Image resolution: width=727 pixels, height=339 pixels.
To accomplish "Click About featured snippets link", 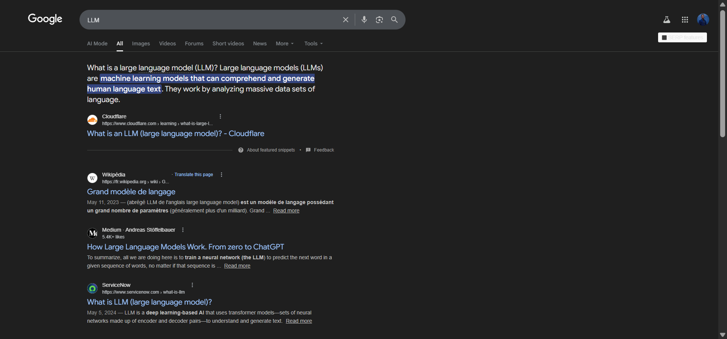I will [271, 150].
